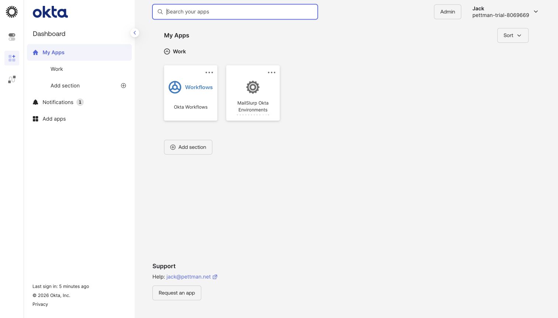This screenshot has width=558, height=318.
Task: Open Notifications in the sidebar
Action: tap(58, 102)
